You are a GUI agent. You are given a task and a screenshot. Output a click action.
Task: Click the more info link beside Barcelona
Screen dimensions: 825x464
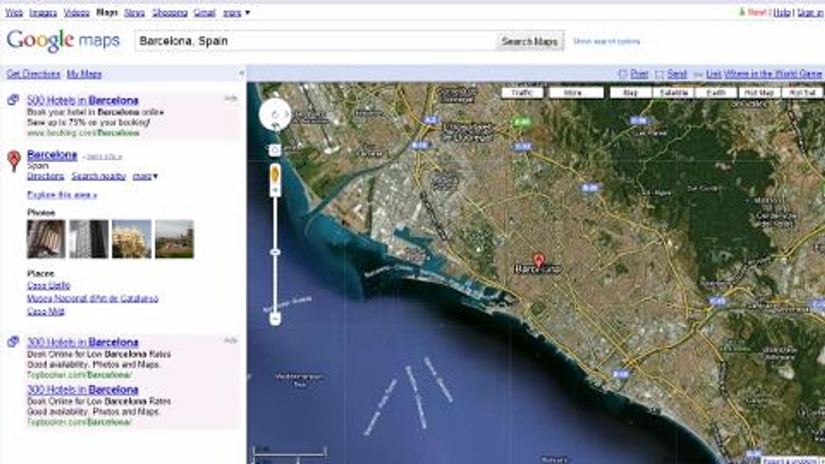click(104, 157)
